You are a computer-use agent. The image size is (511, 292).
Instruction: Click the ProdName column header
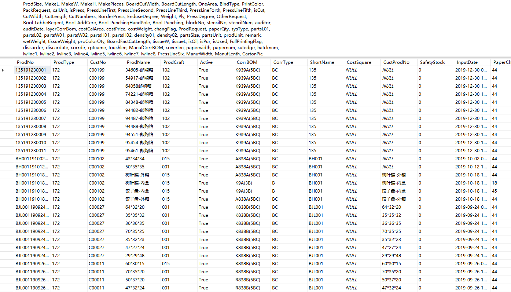click(x=142, y=62)
